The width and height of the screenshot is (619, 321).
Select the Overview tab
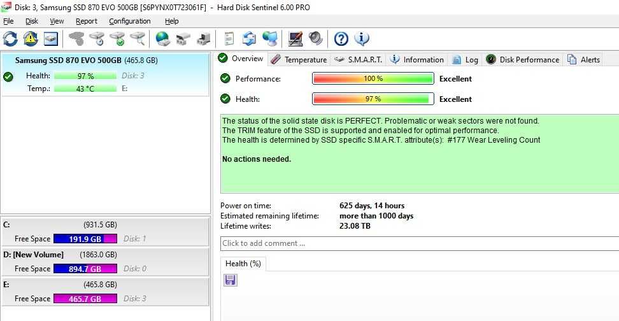241,59
